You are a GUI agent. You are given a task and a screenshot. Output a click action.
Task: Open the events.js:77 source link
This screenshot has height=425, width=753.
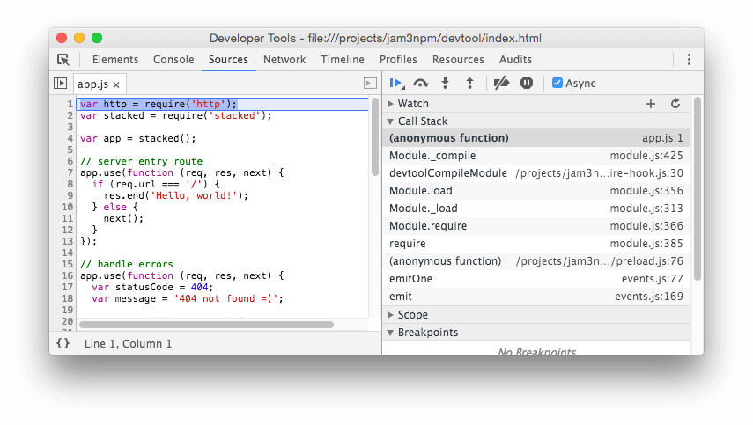[652, 279]
